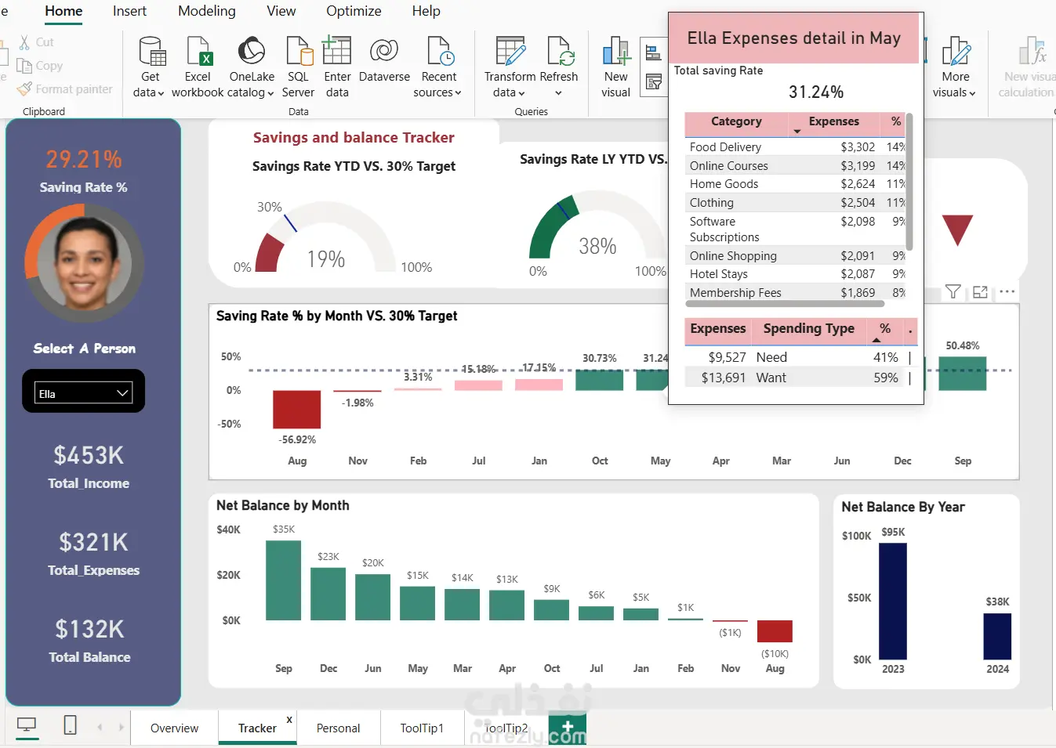Select the red Aug bar in Saving Rate chart

pyautogui.click(x=296, y=410)
